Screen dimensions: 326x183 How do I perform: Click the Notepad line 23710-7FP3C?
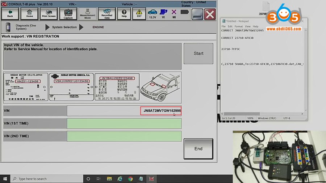[230, 49]
